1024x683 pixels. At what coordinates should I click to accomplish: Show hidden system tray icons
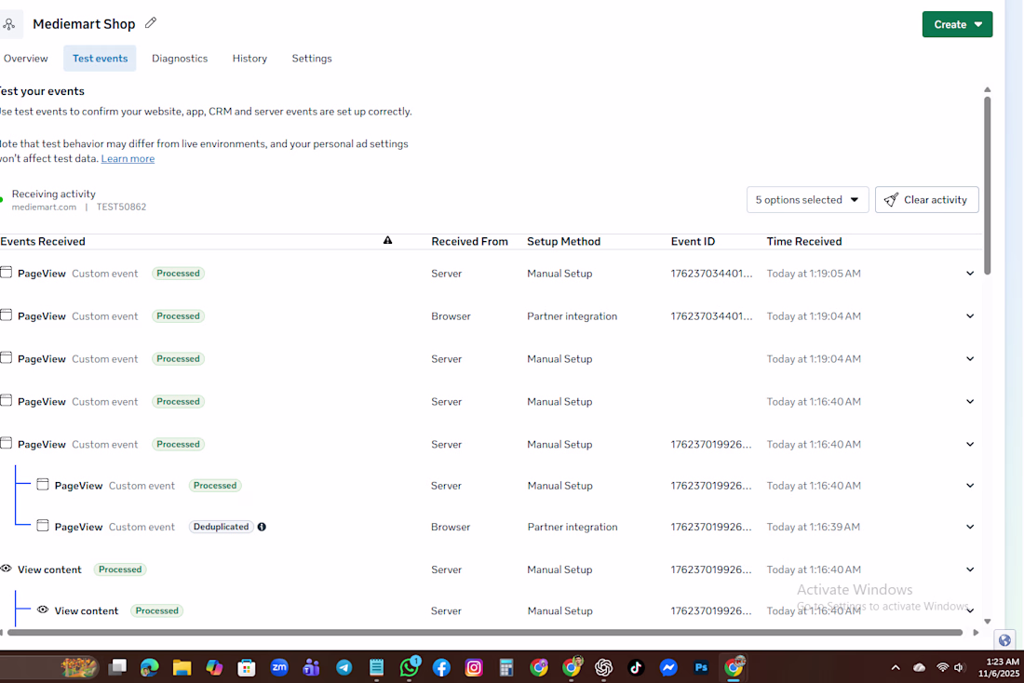click(x=896, y=667)
